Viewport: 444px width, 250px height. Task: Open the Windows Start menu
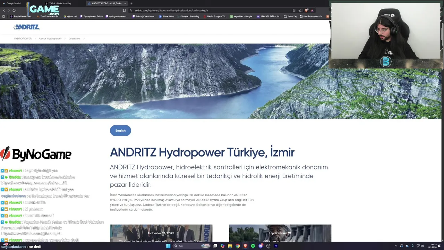168,246
